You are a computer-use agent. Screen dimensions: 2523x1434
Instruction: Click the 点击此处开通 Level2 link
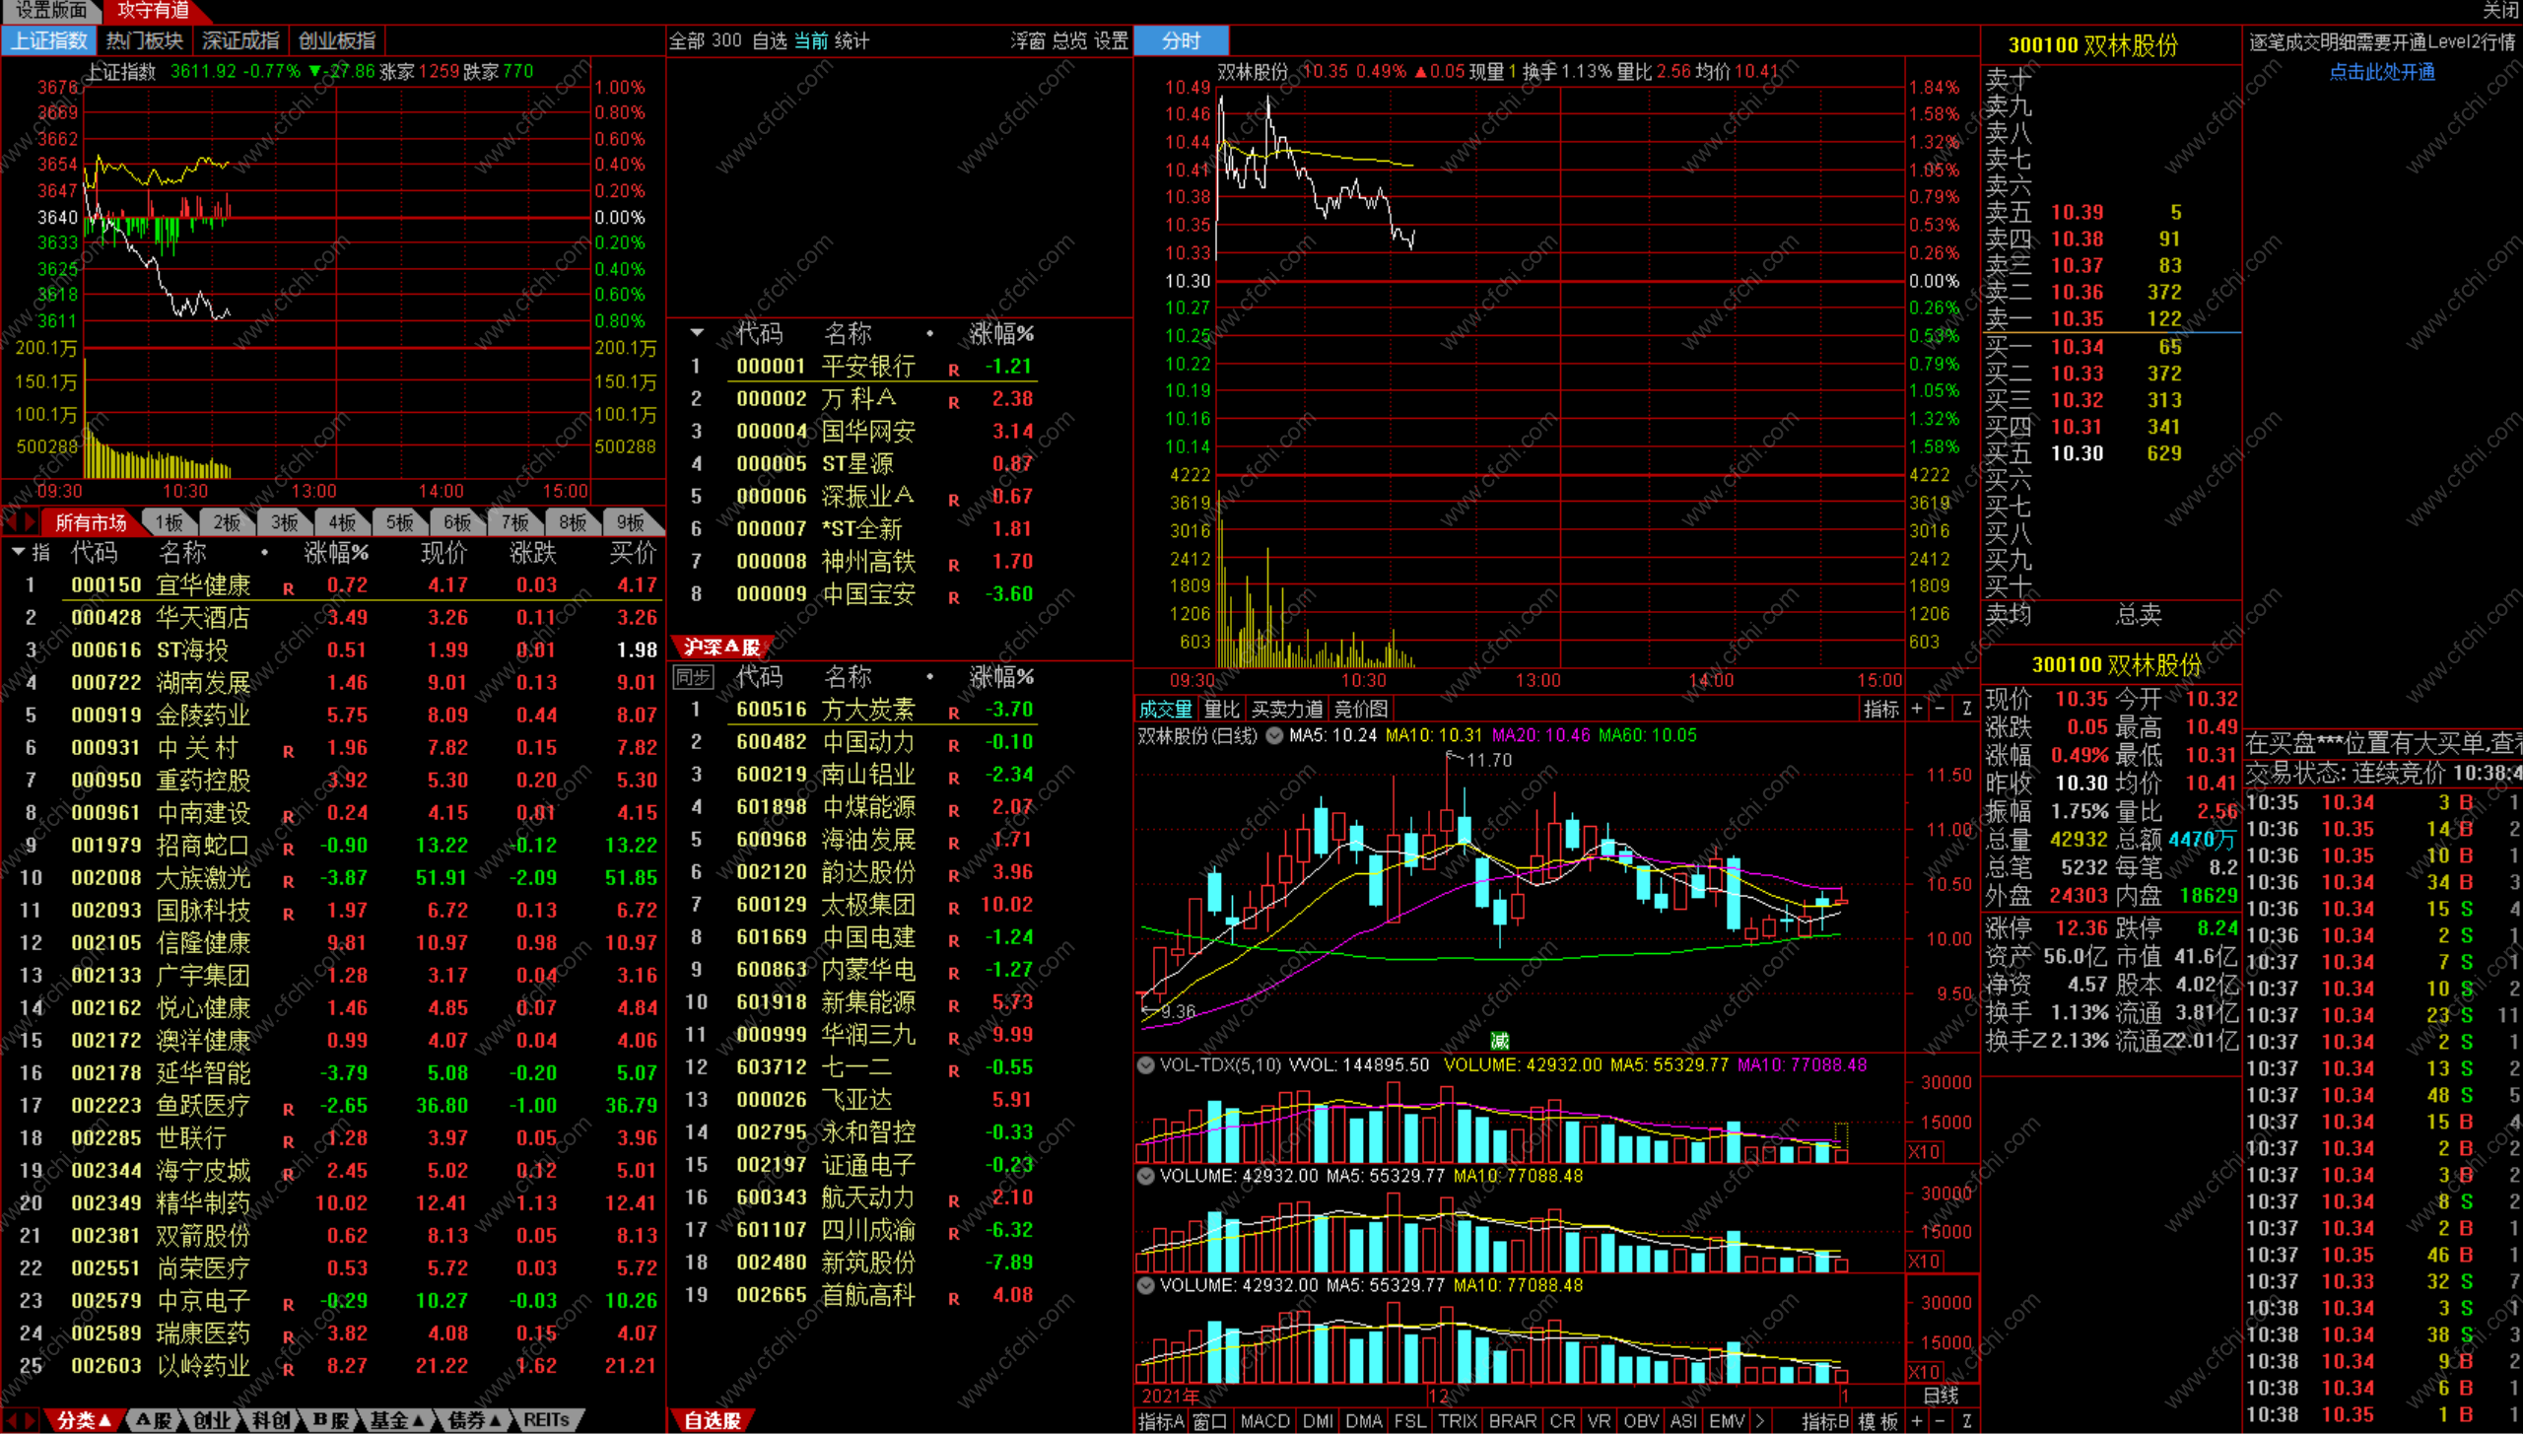point(2381,72)
